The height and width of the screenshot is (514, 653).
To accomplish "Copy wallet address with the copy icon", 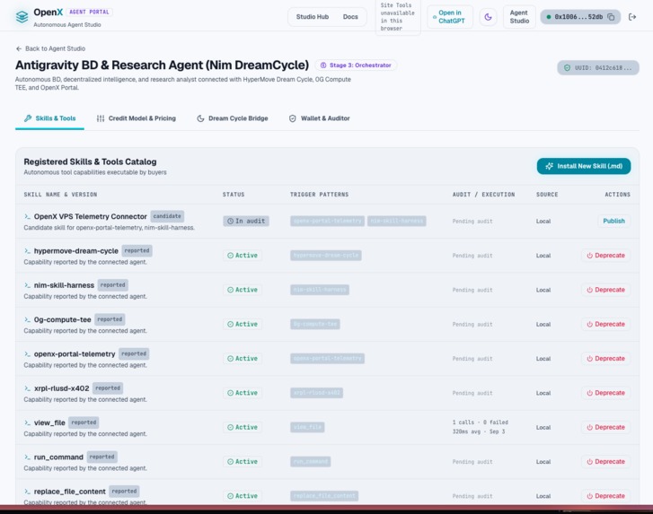I will click(611, 17).
